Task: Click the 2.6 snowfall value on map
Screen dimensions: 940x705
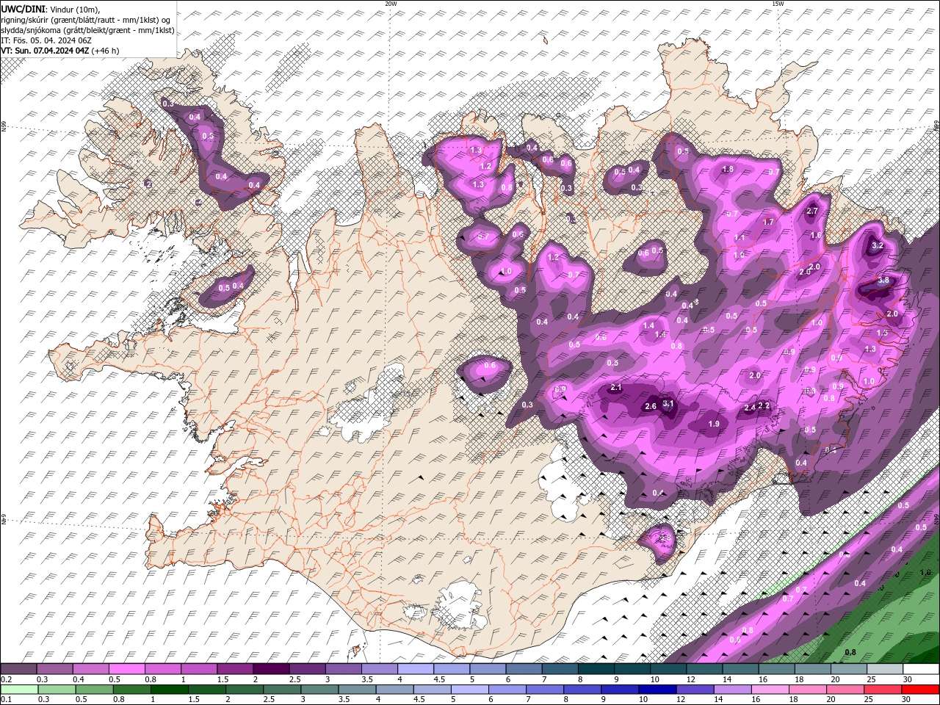Action: (x=650, y=406)
